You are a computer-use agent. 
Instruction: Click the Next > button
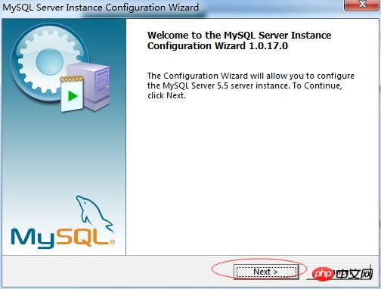click(x=266, y=272)
